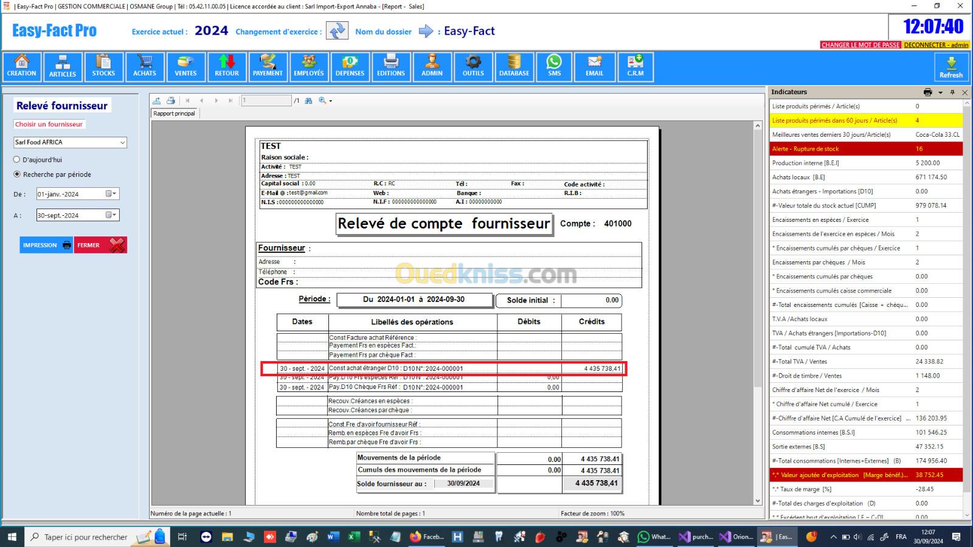
Task: Open the STOCKS module
Action: pyautogui.click(x=103, y=66)
